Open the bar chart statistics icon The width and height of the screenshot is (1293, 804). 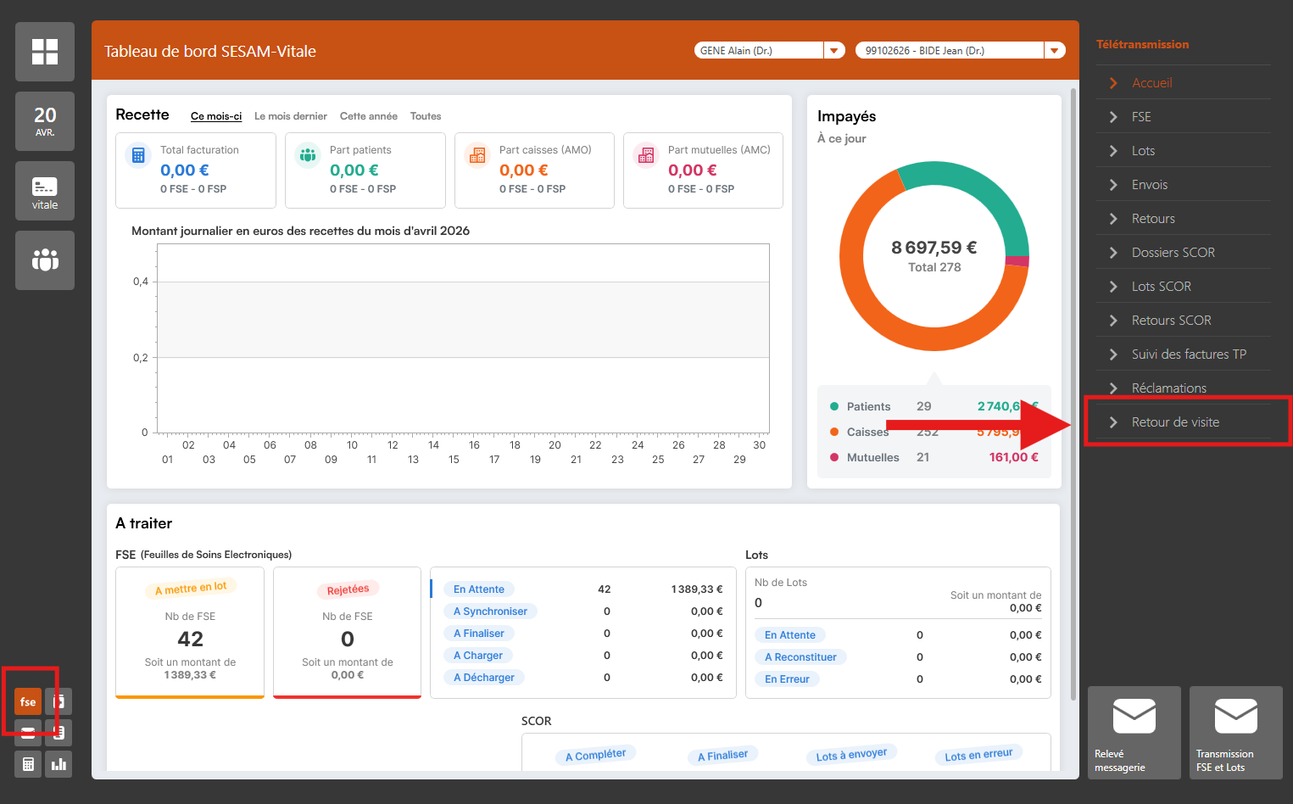tap(59, 764)
